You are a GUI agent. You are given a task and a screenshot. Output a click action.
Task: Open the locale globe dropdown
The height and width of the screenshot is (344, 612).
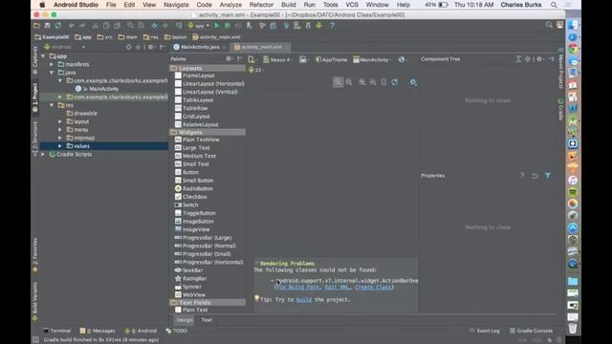(x=403, y=59)
